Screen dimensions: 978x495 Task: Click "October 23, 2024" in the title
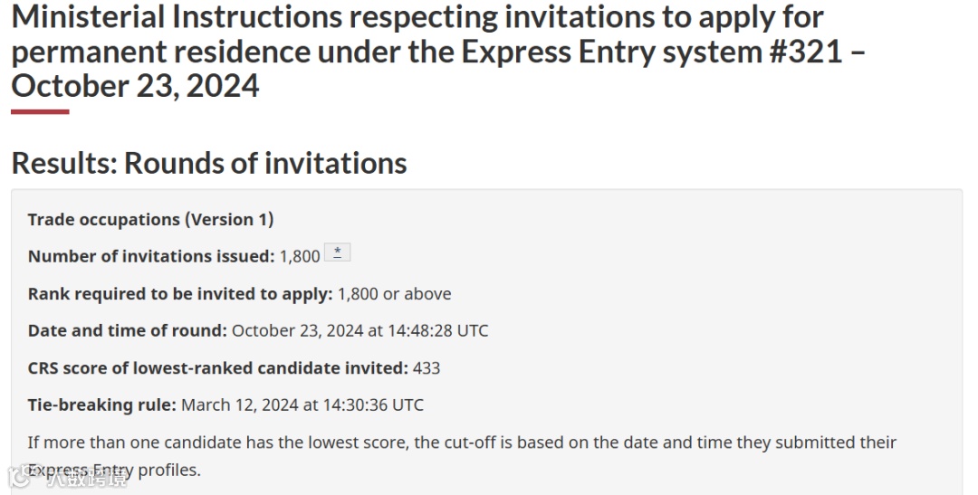tap(136, 86)
